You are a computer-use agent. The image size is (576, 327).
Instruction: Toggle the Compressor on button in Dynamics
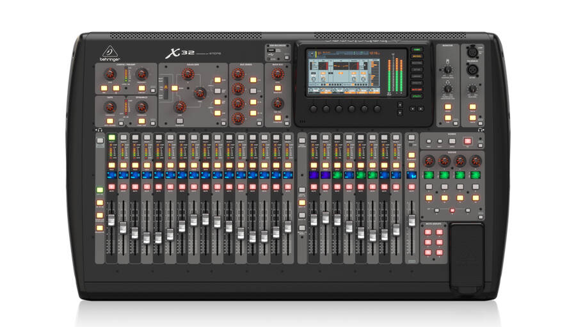(142, 121)
